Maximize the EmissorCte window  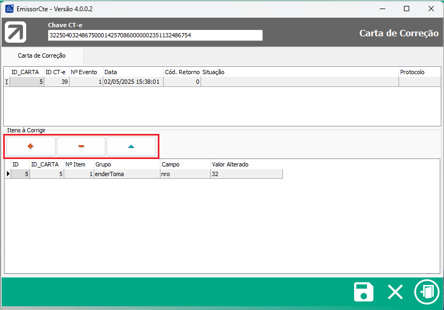point(407,9)
